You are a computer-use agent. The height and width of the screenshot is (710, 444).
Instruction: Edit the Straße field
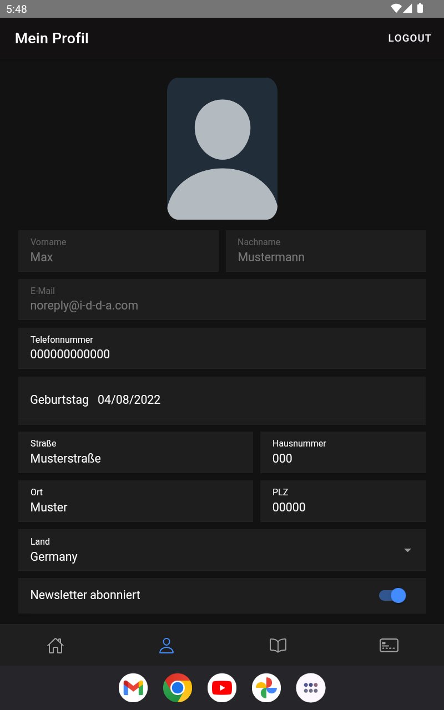pos(135,452)
